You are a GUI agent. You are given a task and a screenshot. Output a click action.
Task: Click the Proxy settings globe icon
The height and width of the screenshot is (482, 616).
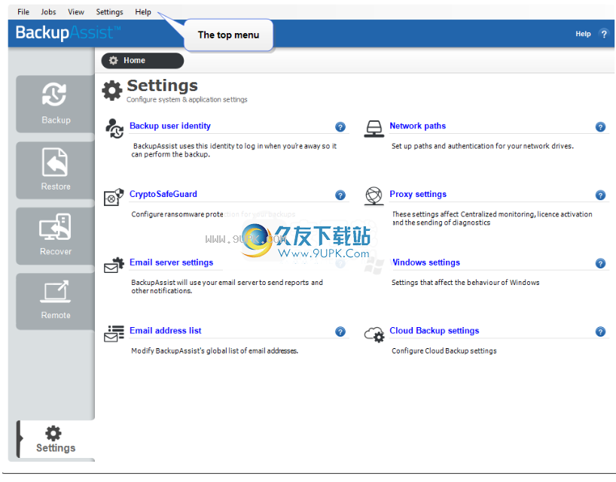pos(374,196)
